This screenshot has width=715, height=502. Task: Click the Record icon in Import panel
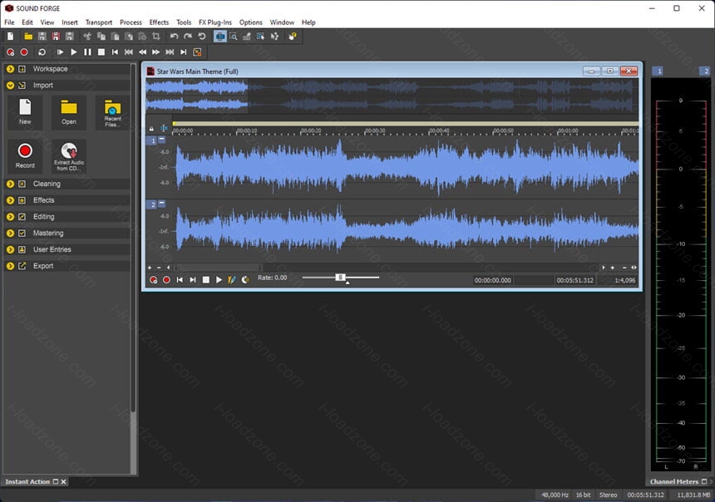(25, 156)
